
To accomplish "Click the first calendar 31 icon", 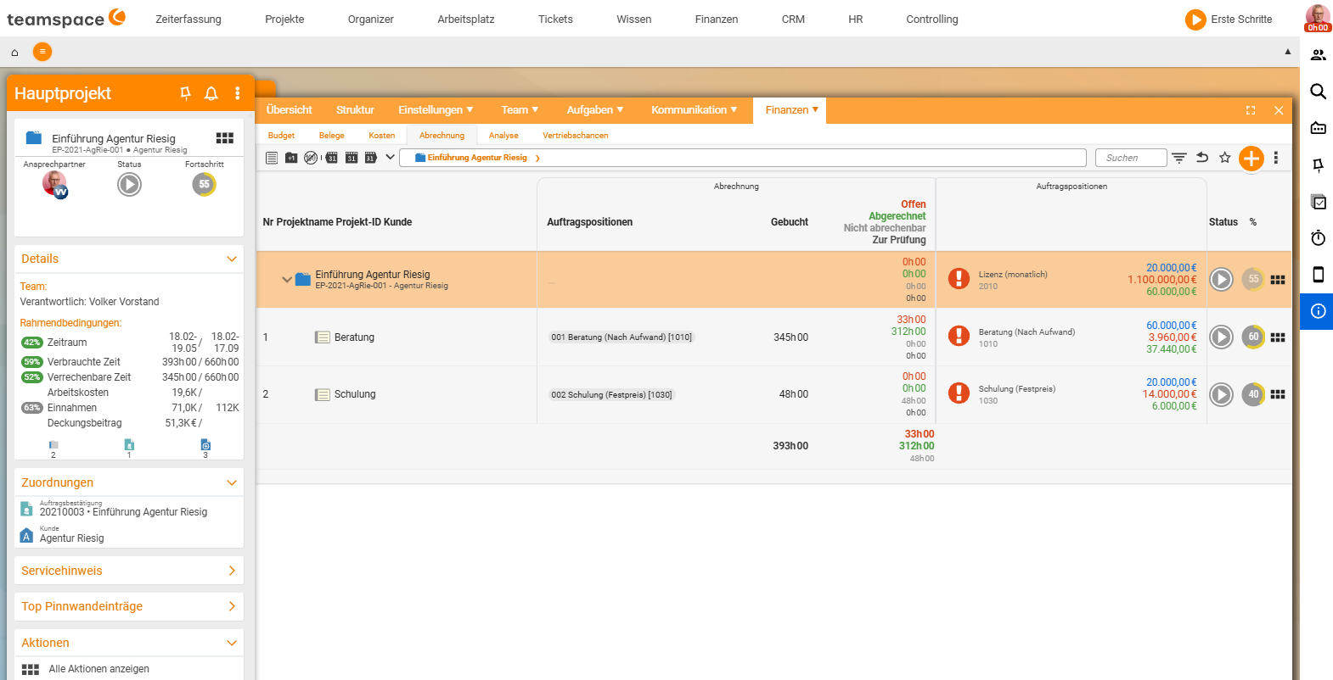I will pos(332,158).
